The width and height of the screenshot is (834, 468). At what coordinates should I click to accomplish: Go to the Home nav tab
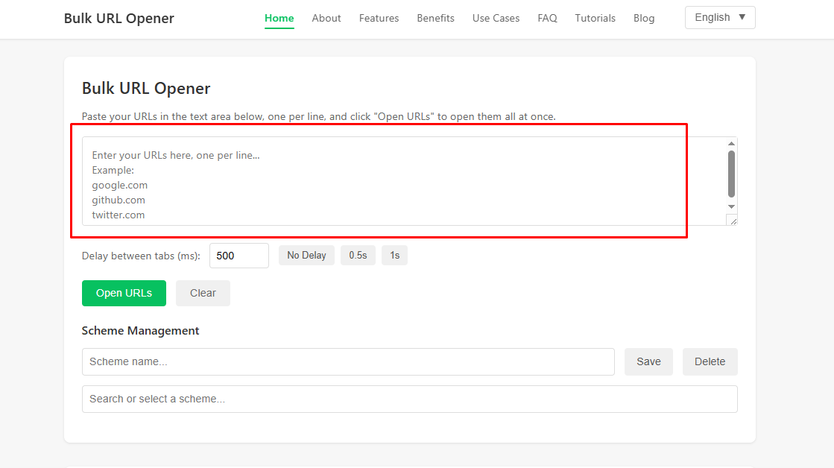279,18
